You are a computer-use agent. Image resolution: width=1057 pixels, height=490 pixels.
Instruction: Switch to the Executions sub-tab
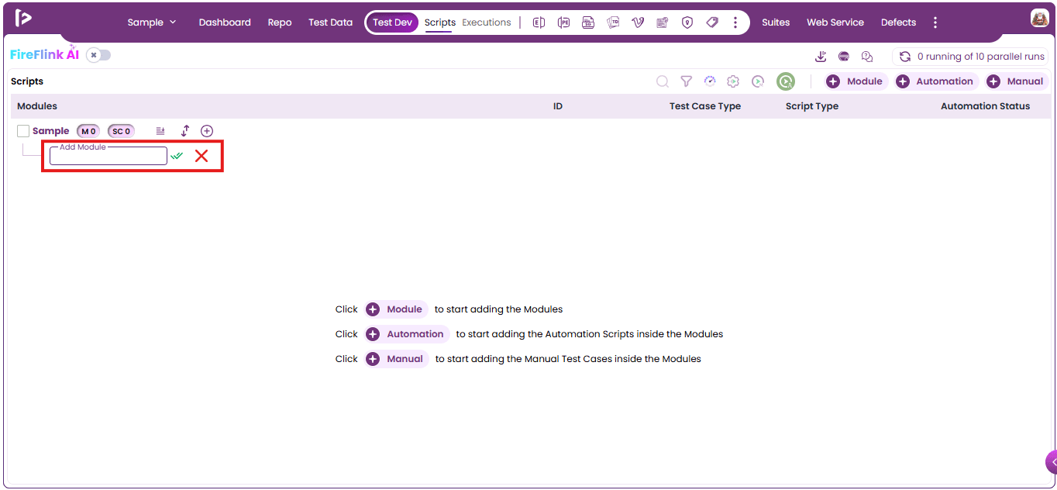[x=487, y=22]
